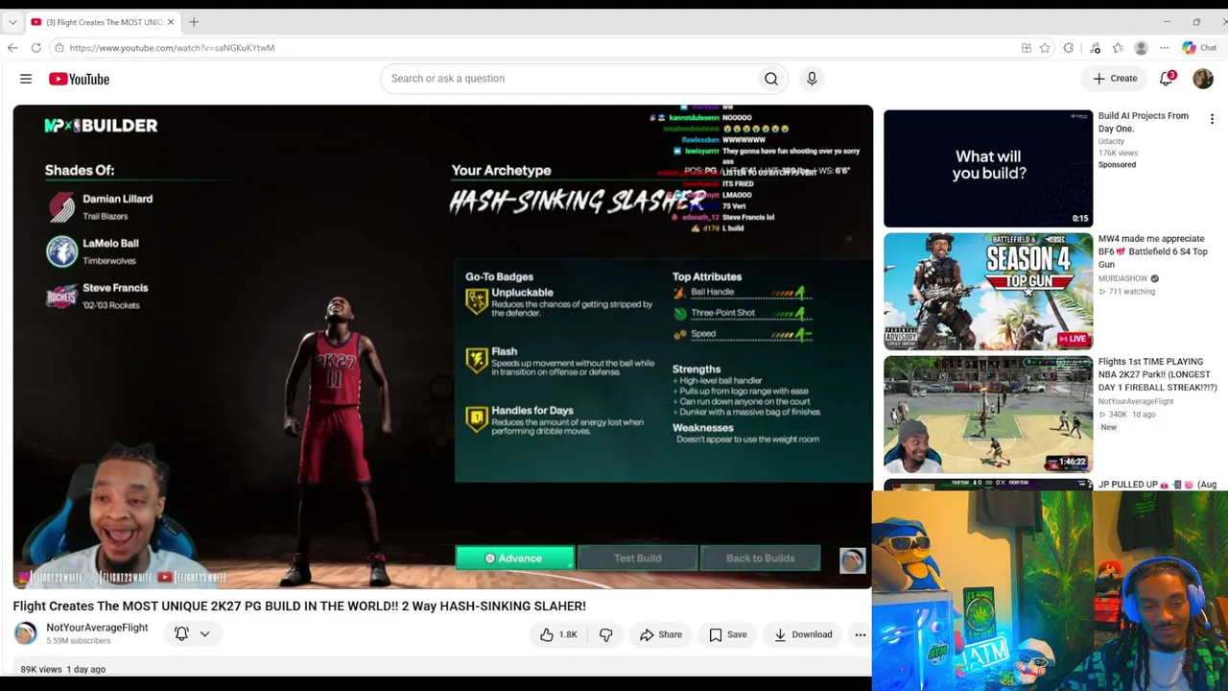Close the current YouTube browser tab
The width and height of the screenshot is (1228, 691).
[x=171, y=22]
